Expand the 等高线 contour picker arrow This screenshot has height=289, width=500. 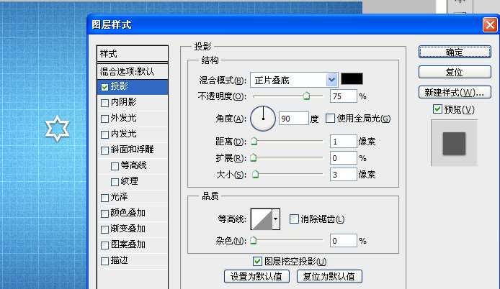coord(276,219)
